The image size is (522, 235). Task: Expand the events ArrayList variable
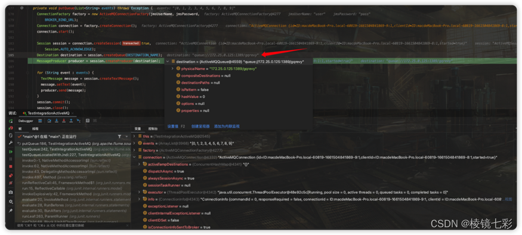[134, 143]
